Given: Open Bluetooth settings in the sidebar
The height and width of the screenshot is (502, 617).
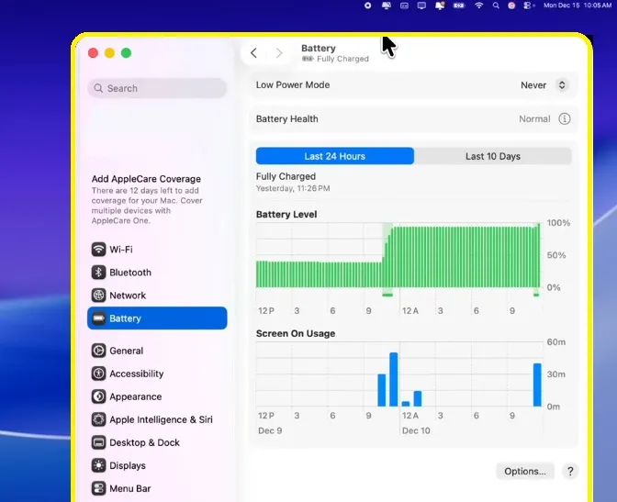Looking at the screenshot, I should point(157,273).
